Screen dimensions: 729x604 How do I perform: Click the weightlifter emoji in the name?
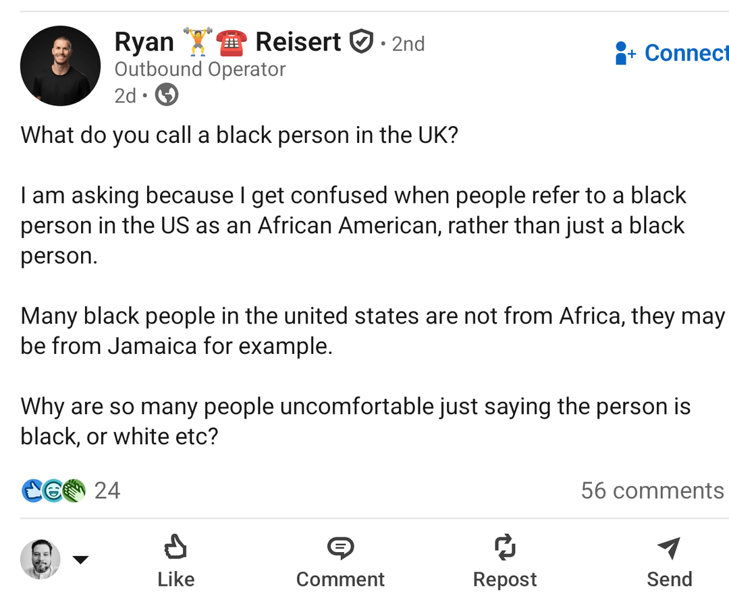[x=198, y=42]
